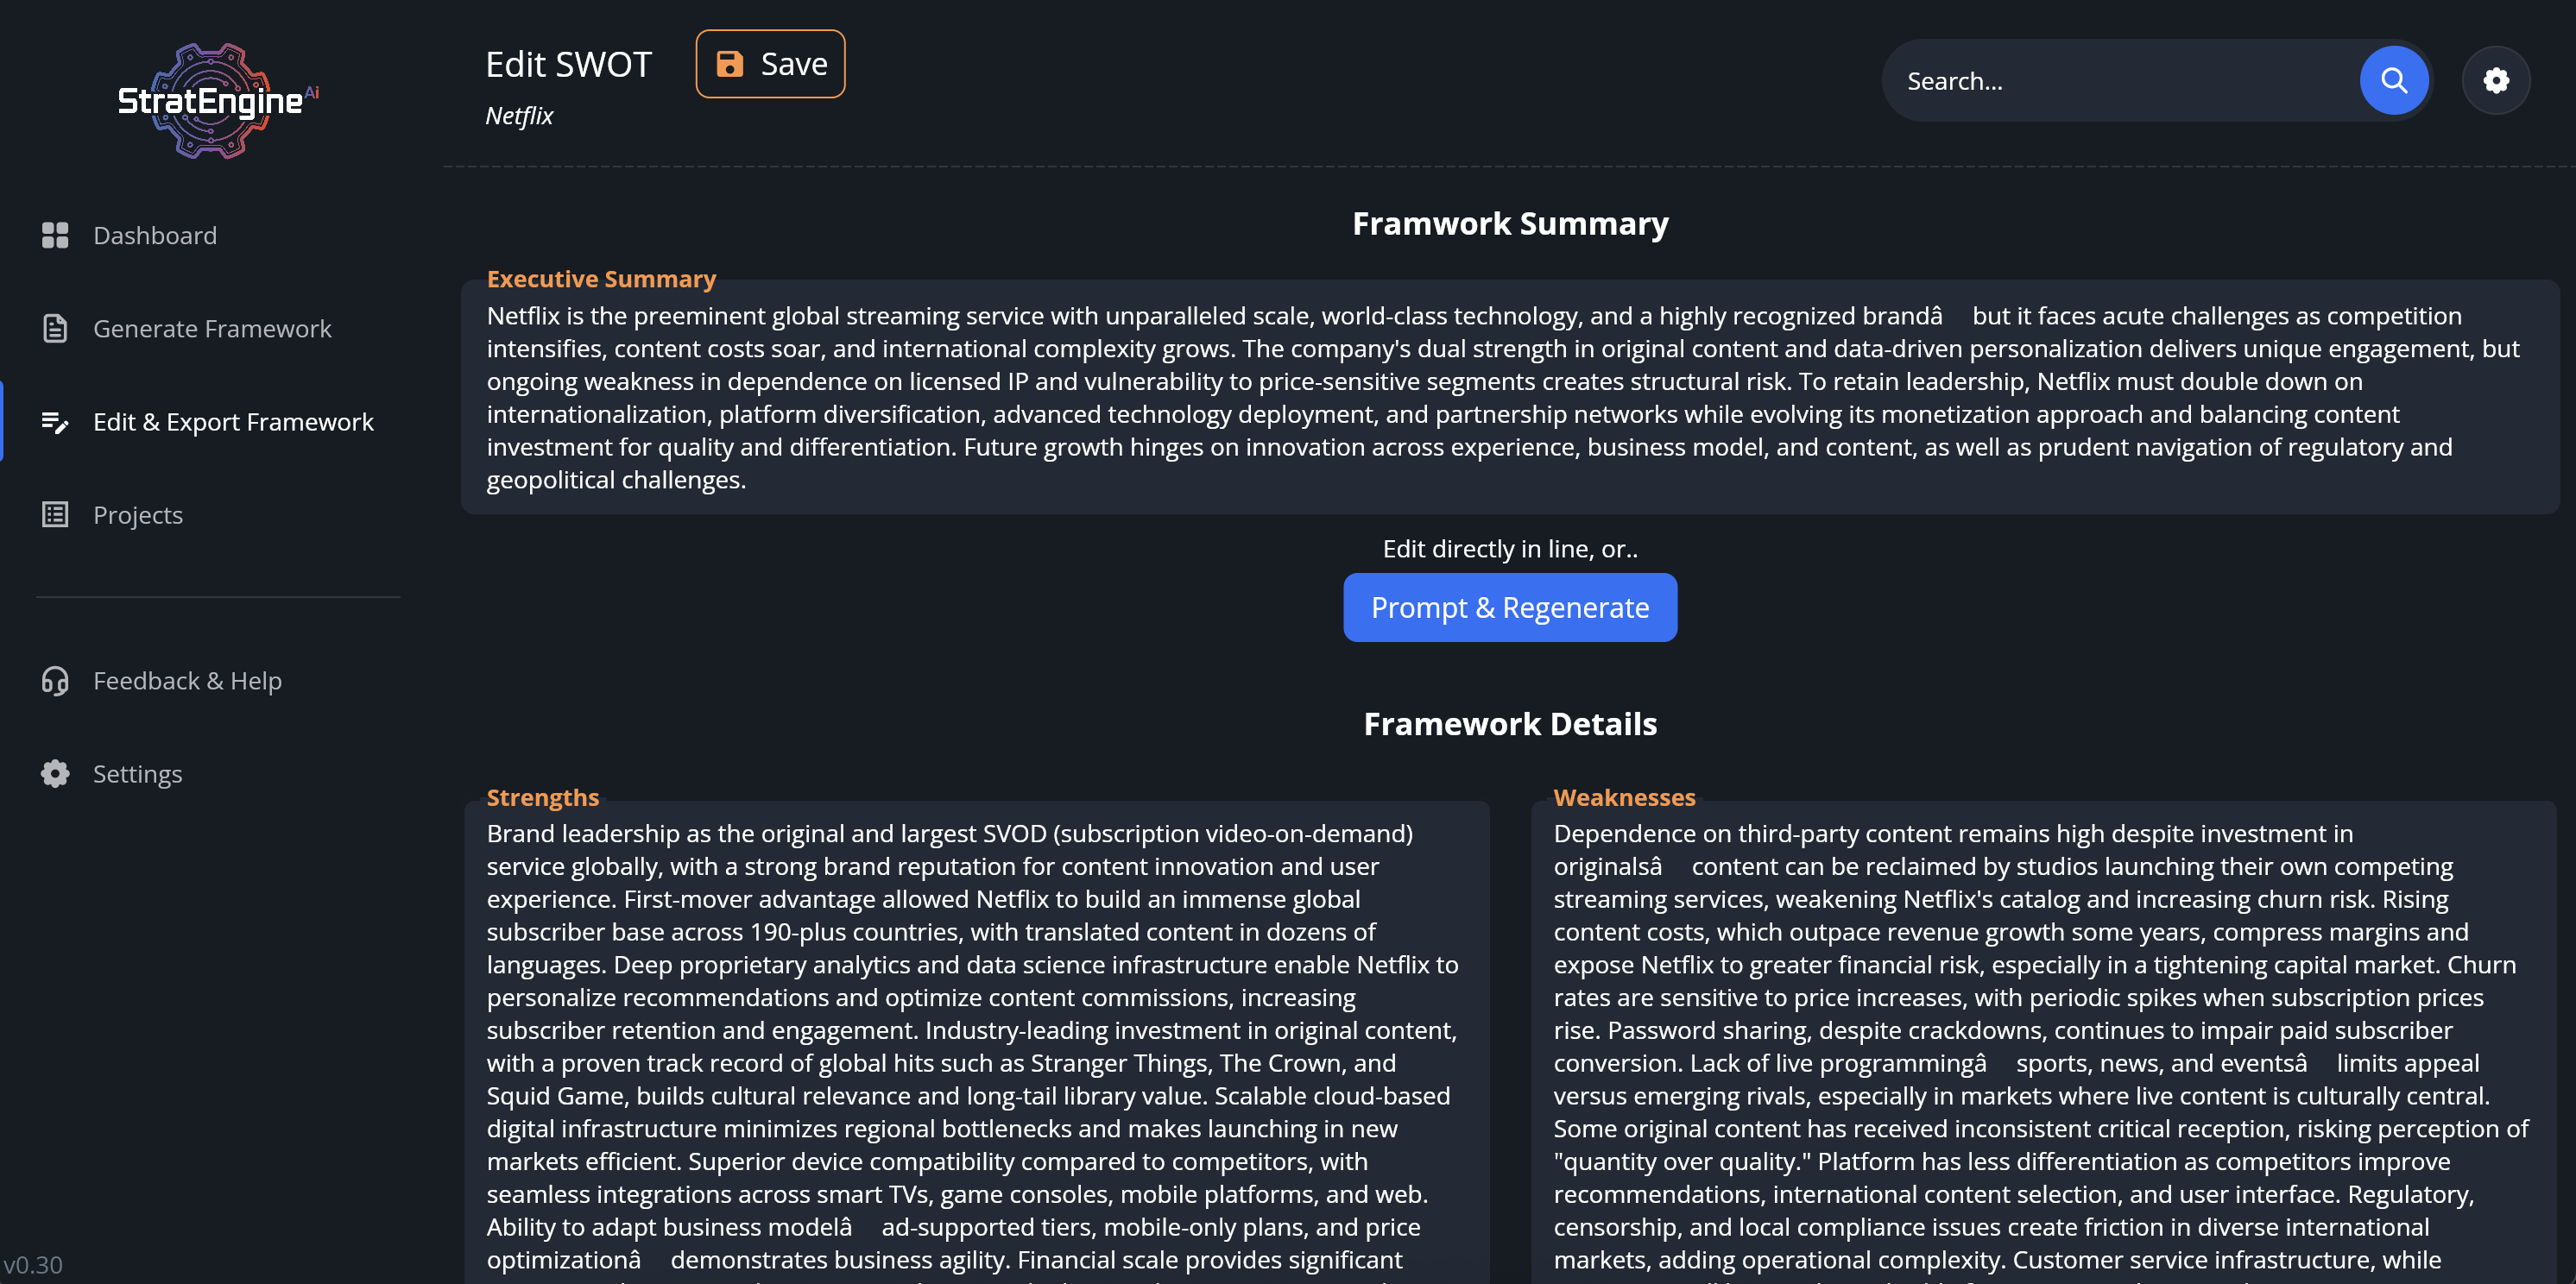Open the top-right gear settings button

[2496, 80]
